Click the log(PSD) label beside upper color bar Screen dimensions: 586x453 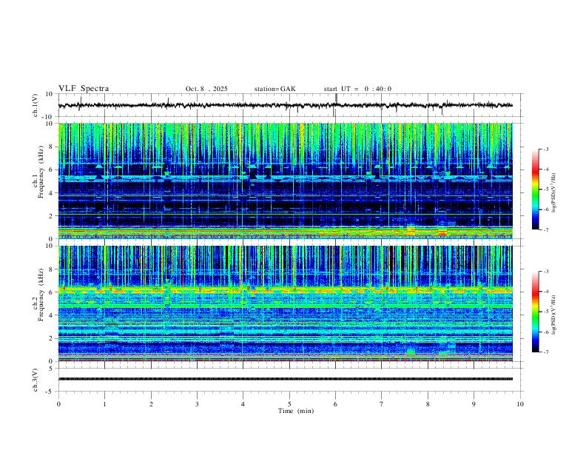(554, 192)
